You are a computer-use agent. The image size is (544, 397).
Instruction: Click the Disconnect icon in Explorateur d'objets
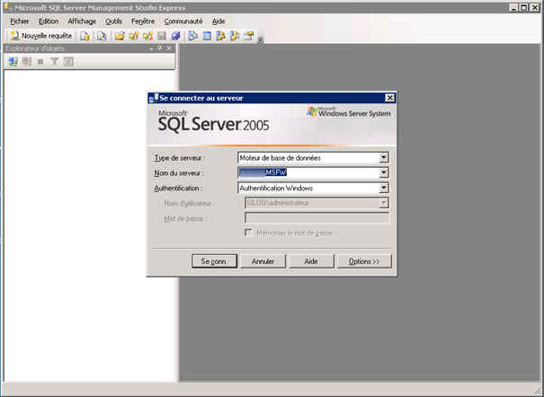point(27,62)
